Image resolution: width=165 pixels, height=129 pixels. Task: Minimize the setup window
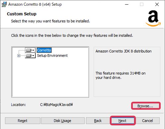point(126,4)
